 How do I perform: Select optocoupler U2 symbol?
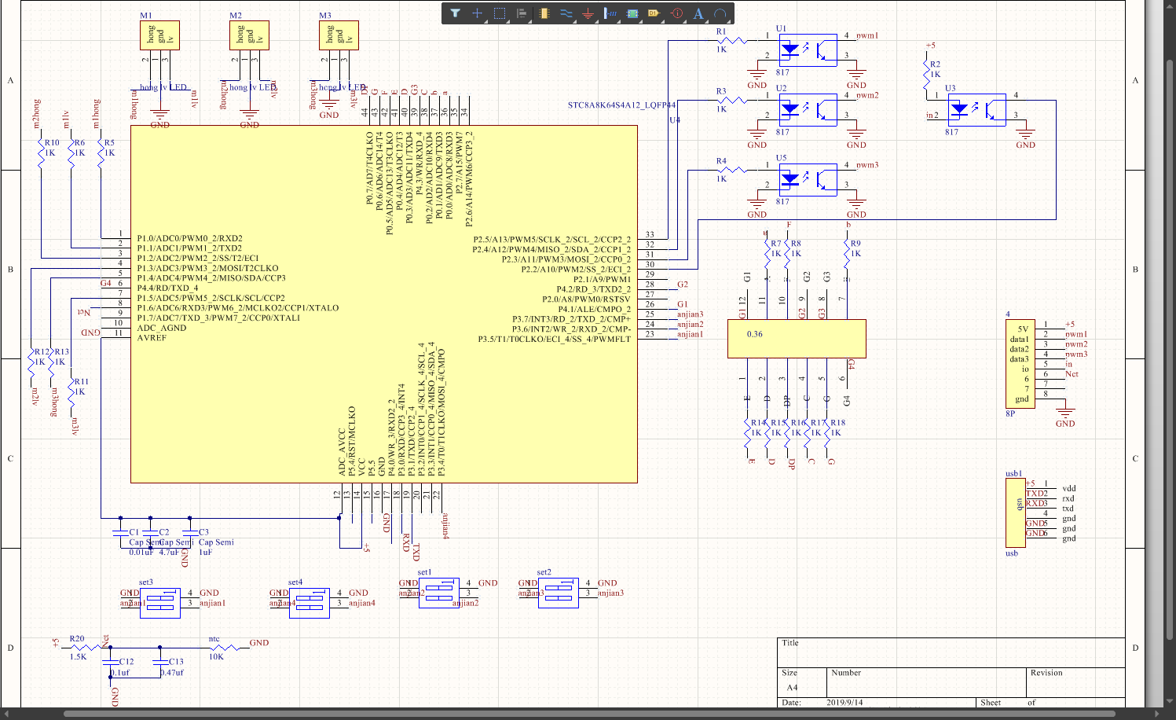(x=808, y=109)
